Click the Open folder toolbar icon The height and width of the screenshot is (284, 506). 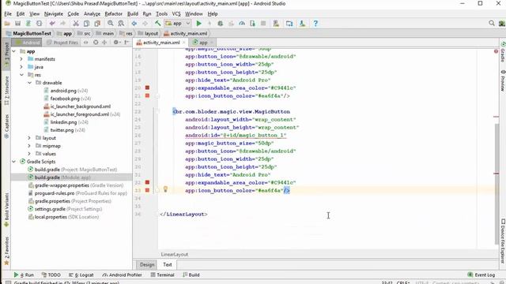point(7,24)
